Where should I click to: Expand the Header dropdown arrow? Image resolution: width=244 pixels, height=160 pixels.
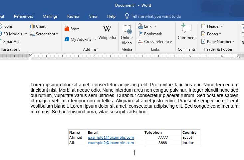[x=221, y=26]
